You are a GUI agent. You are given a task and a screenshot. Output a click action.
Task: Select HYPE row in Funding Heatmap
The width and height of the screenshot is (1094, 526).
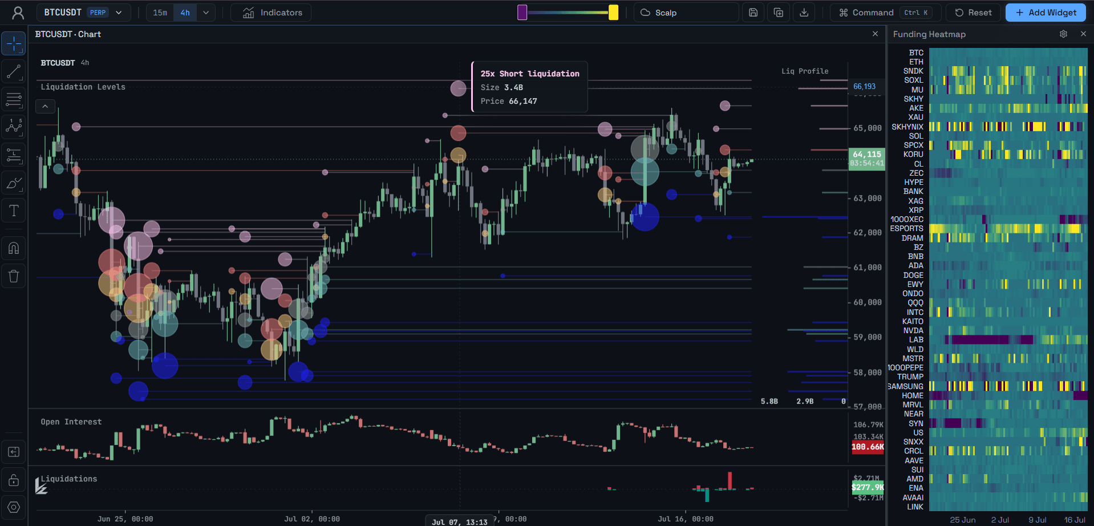(x=914, y=182)
